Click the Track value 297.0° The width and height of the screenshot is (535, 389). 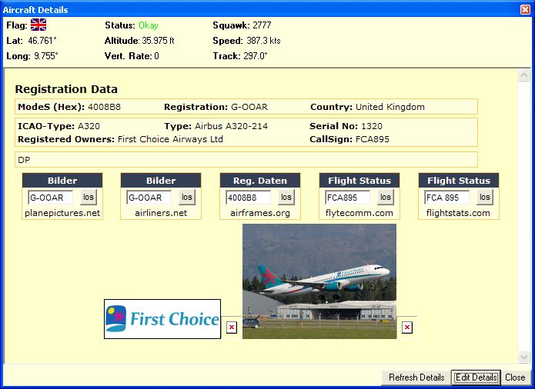pos(256,56)
